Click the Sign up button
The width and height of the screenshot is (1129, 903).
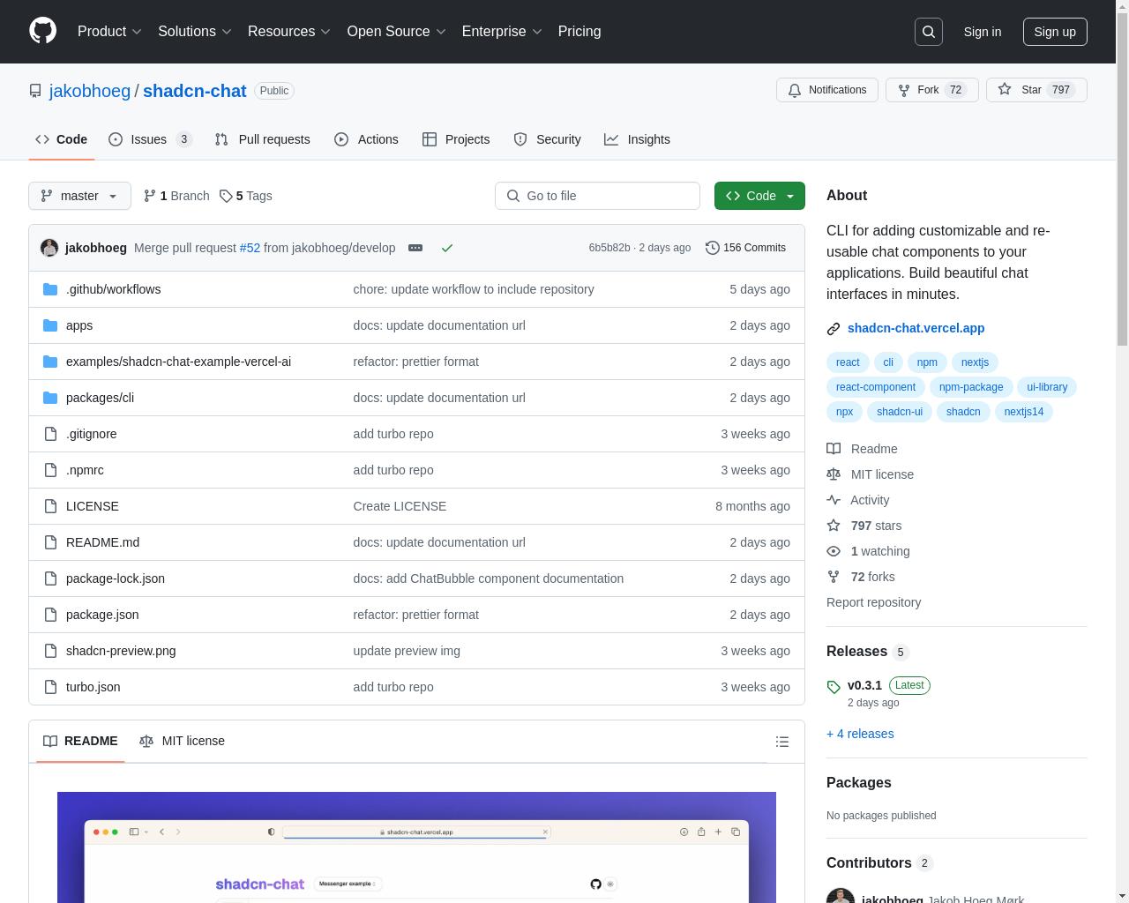click(1055, 32)
